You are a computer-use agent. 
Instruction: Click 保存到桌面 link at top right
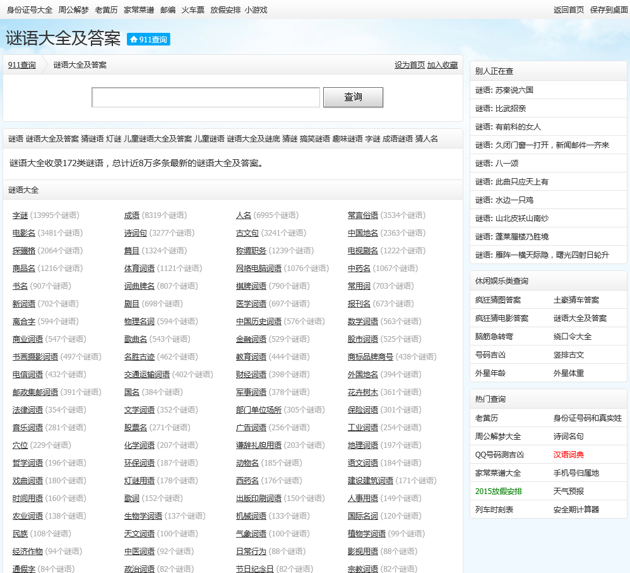[609, 9]
